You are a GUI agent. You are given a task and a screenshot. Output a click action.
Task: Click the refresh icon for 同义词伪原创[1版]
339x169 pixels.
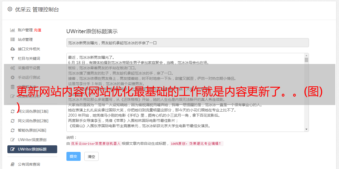pyautogui.click(x=12, y=111)
